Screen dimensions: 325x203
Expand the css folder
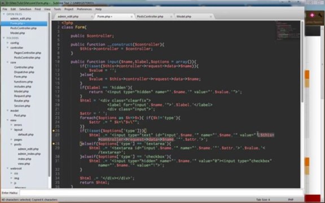[11, 173]
